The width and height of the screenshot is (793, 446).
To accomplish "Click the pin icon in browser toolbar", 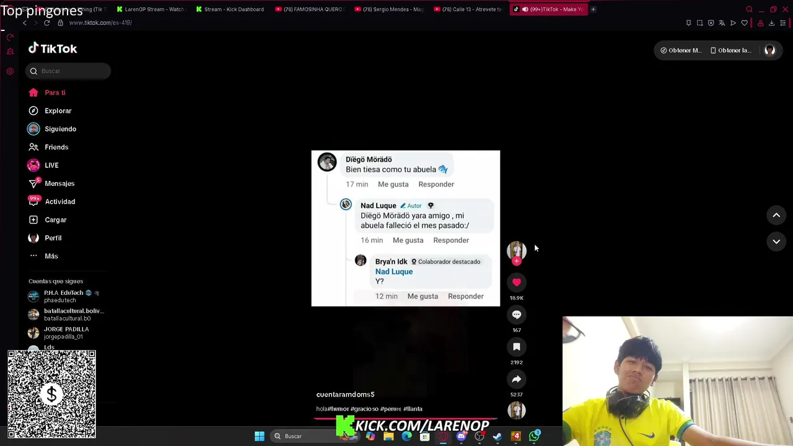I will (688, 23).
